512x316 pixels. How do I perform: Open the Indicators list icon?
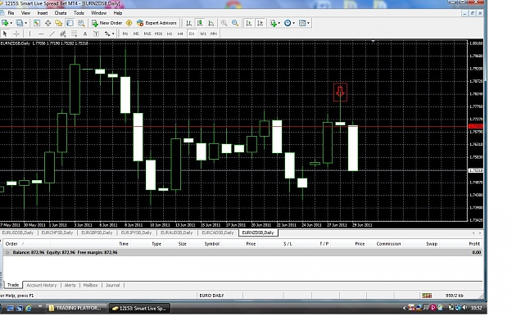point(273,23)
